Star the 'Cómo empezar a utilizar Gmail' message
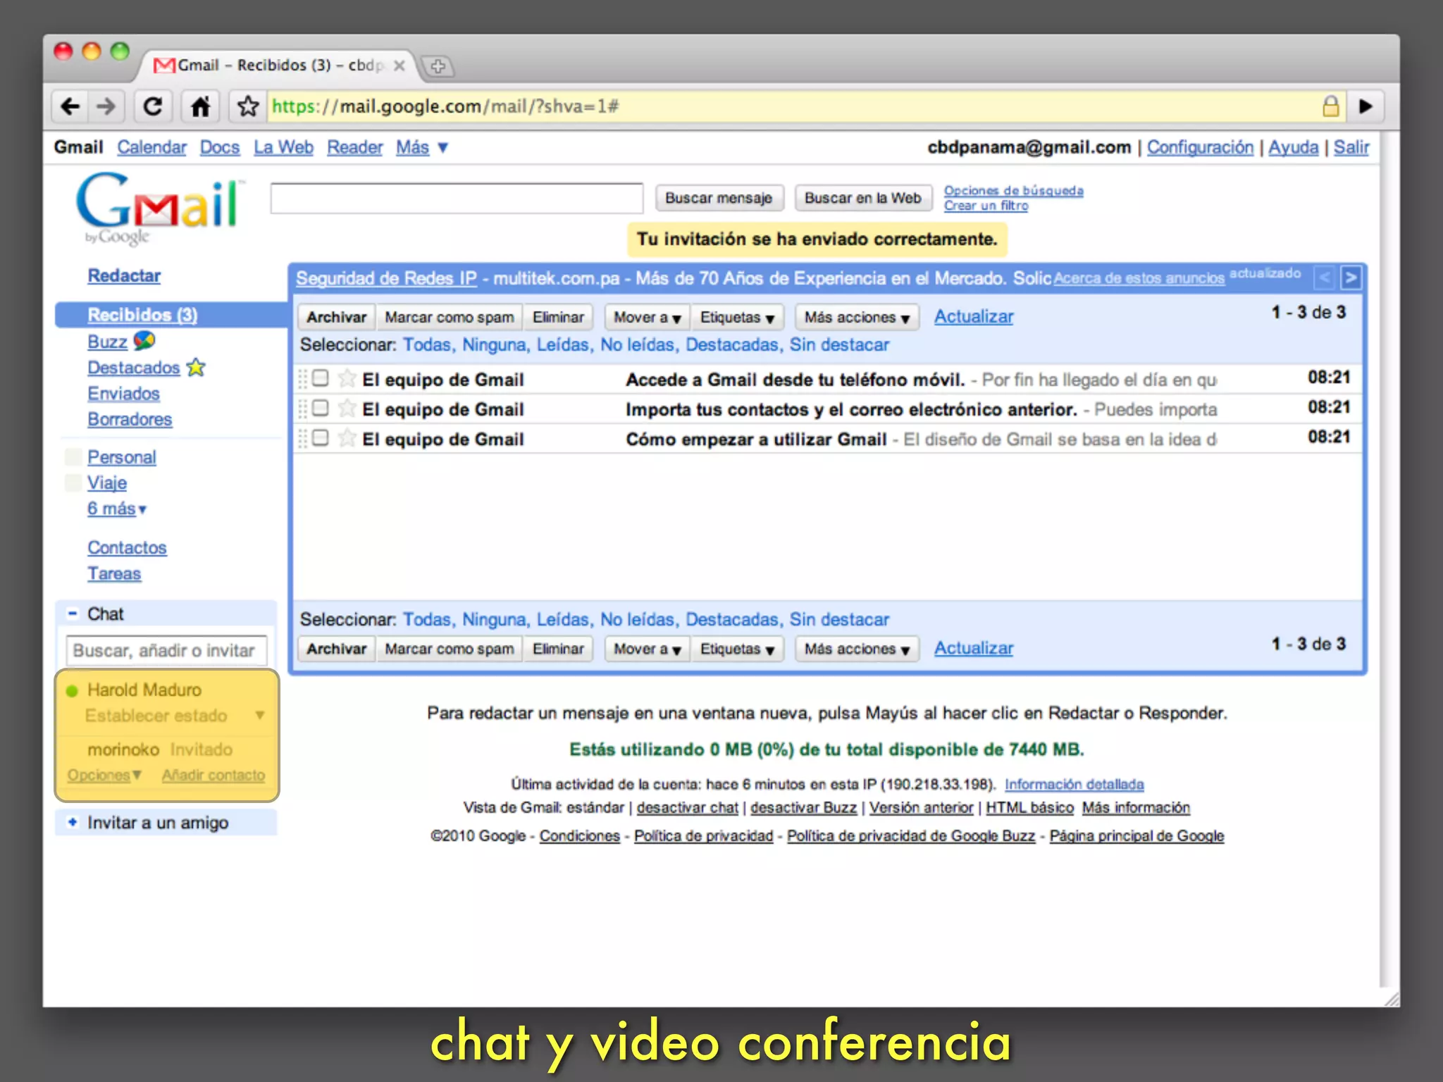This screenshot has height=1082, width=1443. click(x=346, y=438)
